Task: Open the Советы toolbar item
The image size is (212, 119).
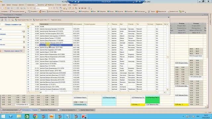Action: click(42, 12)
